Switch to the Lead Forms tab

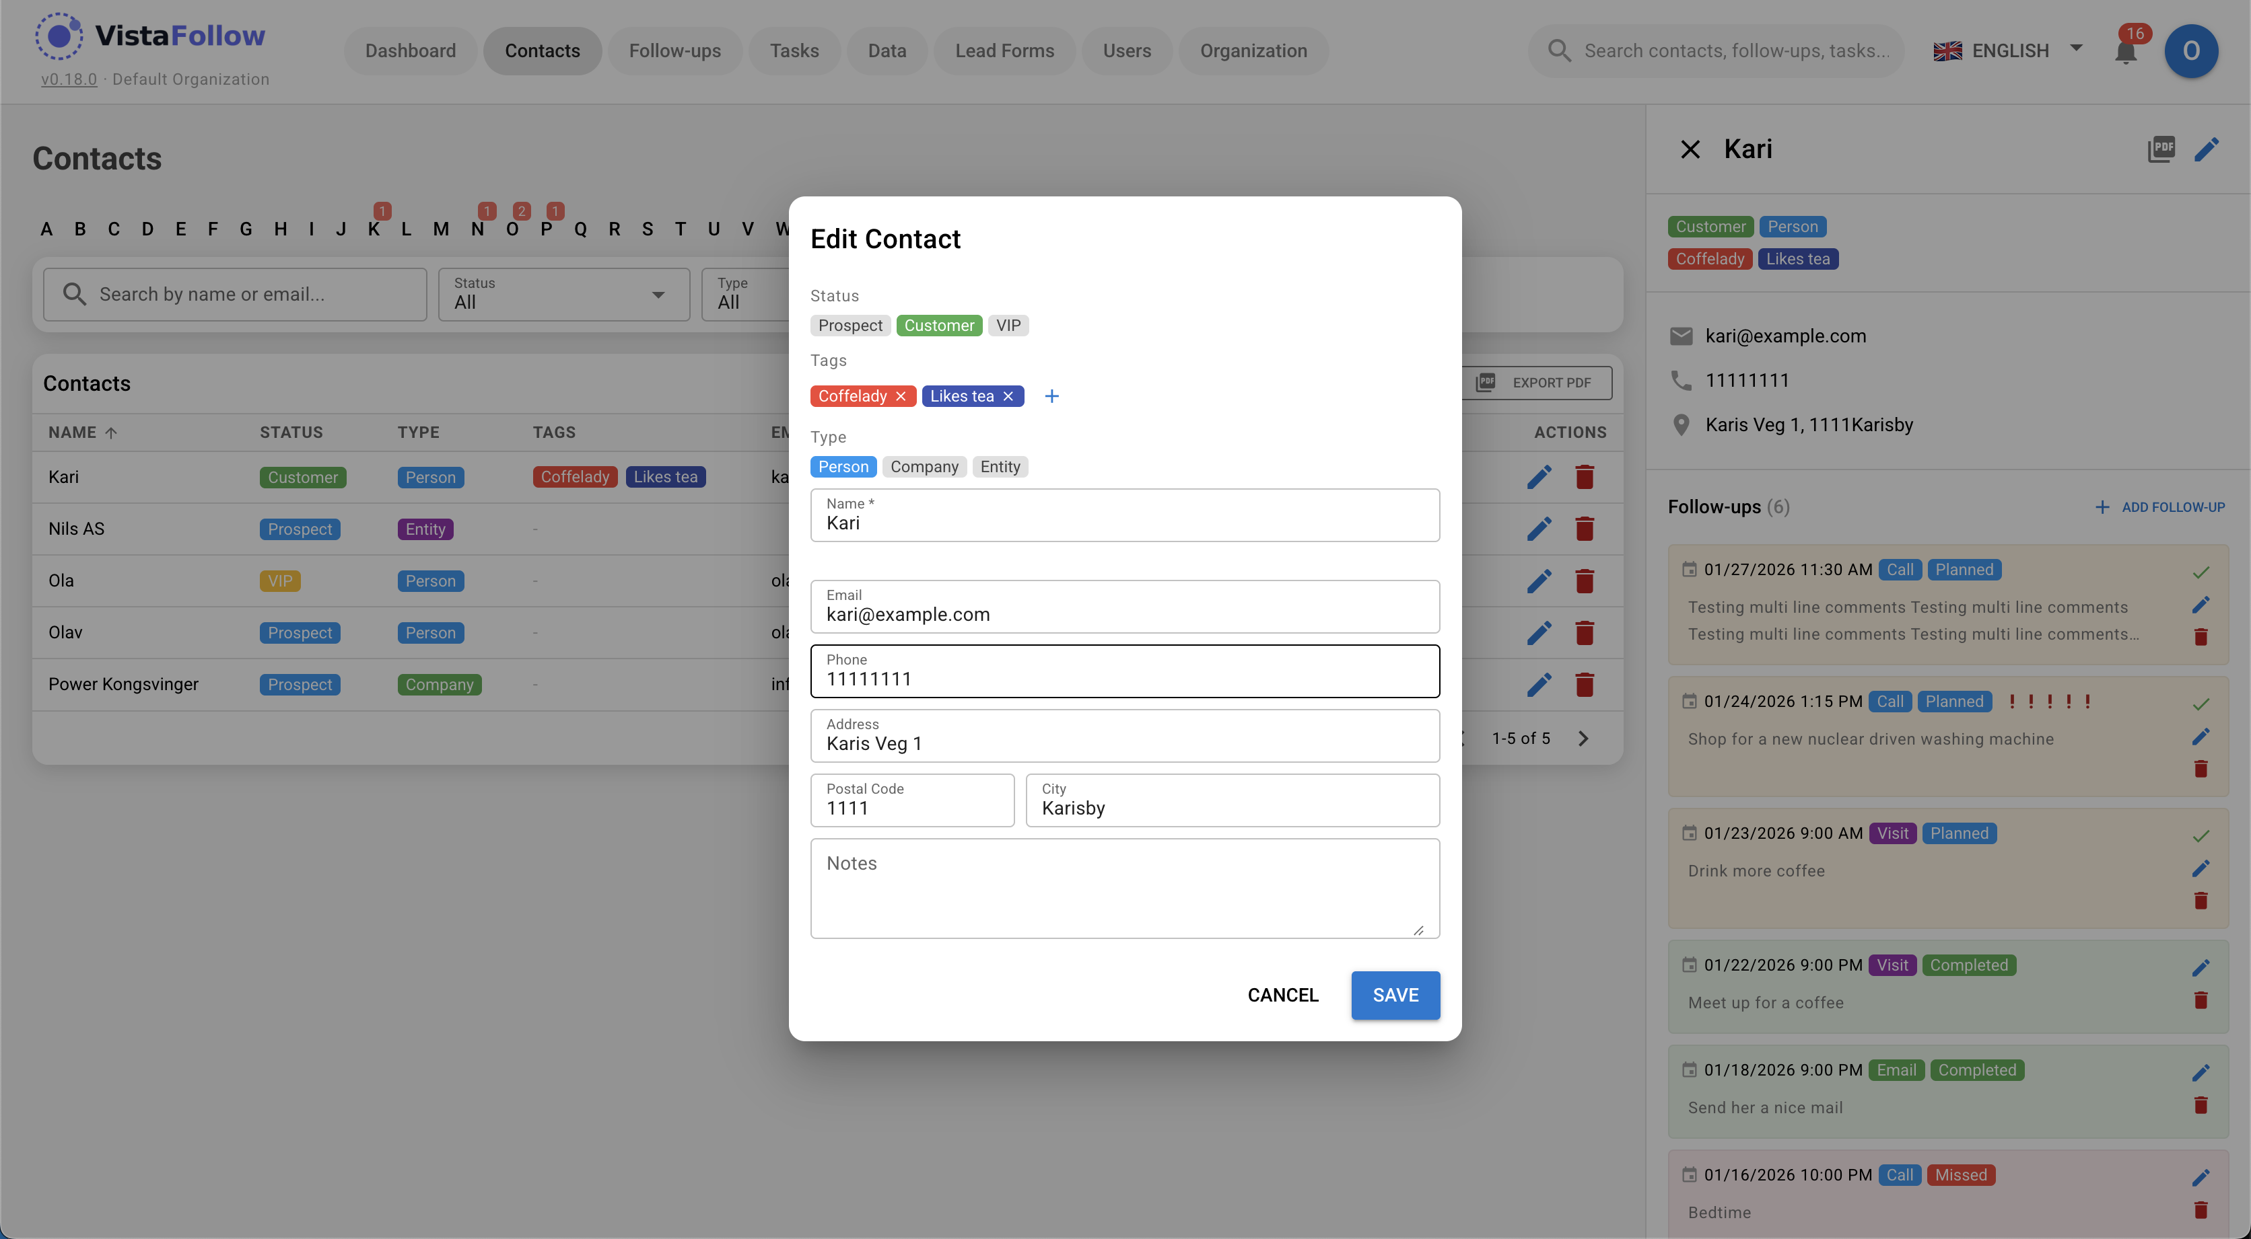pyautogui.click(x=1004, y=50)
